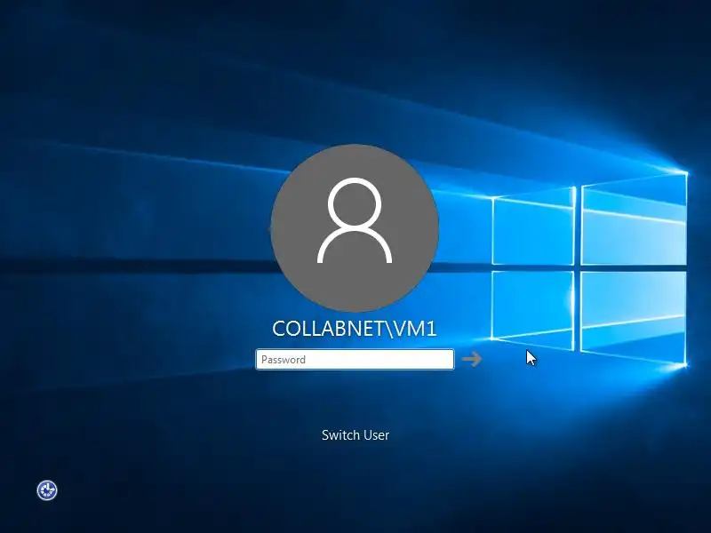The image size is (711, 533).
Task: Click the COLLABNET\VM1 account name
Action: click(x=355, y=329)
